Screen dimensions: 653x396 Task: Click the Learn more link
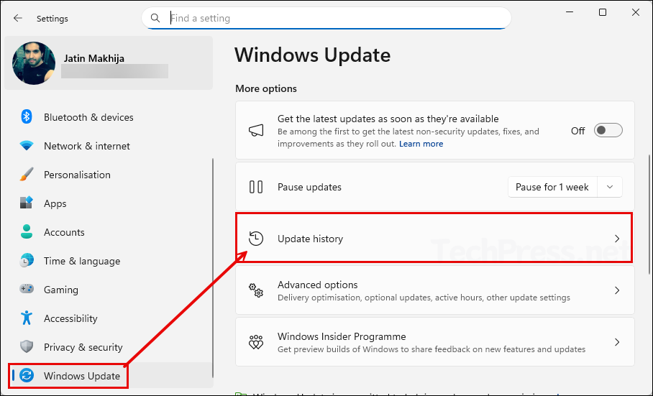pyautogui.click(x=421, y=144)
